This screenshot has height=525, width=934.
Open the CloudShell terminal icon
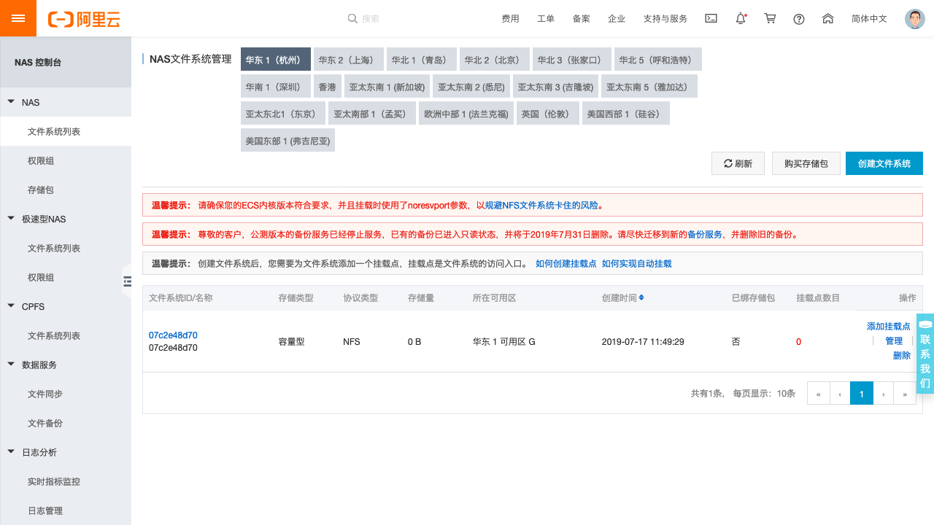pyautogui.click(x=711, y=18)
